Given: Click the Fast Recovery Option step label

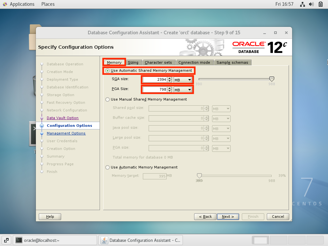Looking at the screenshot, I should 66,102.
